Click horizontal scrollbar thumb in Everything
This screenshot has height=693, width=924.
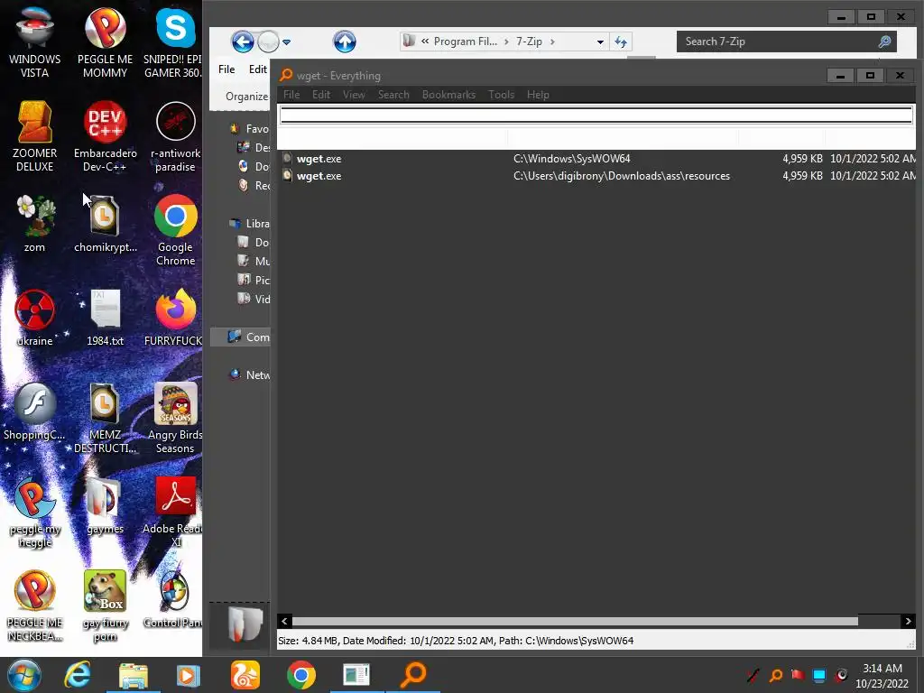[575, 621]
